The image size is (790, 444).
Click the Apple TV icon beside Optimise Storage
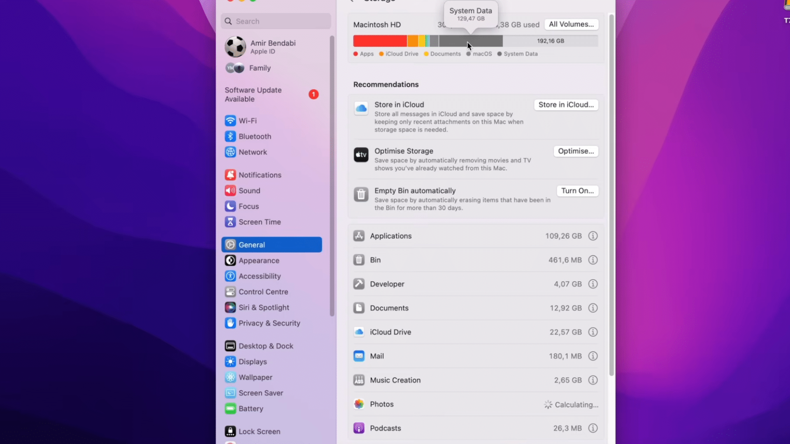click(x=361, y=155)
